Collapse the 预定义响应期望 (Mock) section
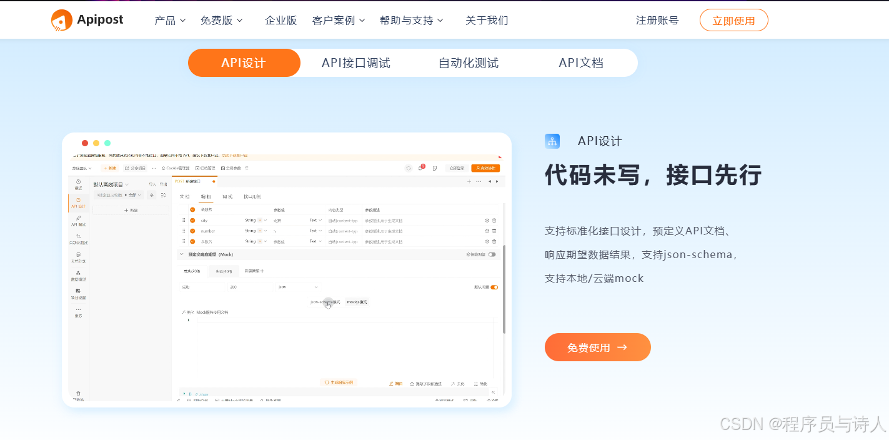 pyautogui.click(x=182, y=254)
